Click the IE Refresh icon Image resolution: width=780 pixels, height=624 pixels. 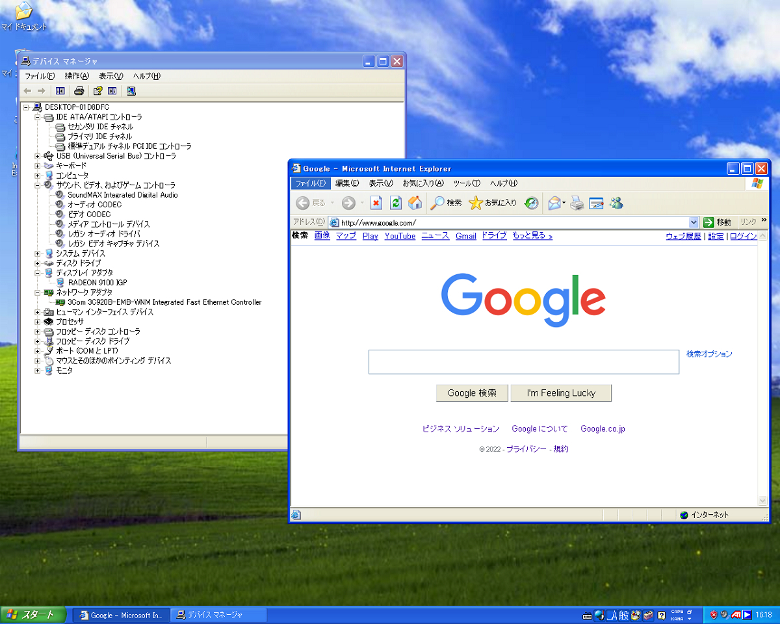(x=395, y=203)
